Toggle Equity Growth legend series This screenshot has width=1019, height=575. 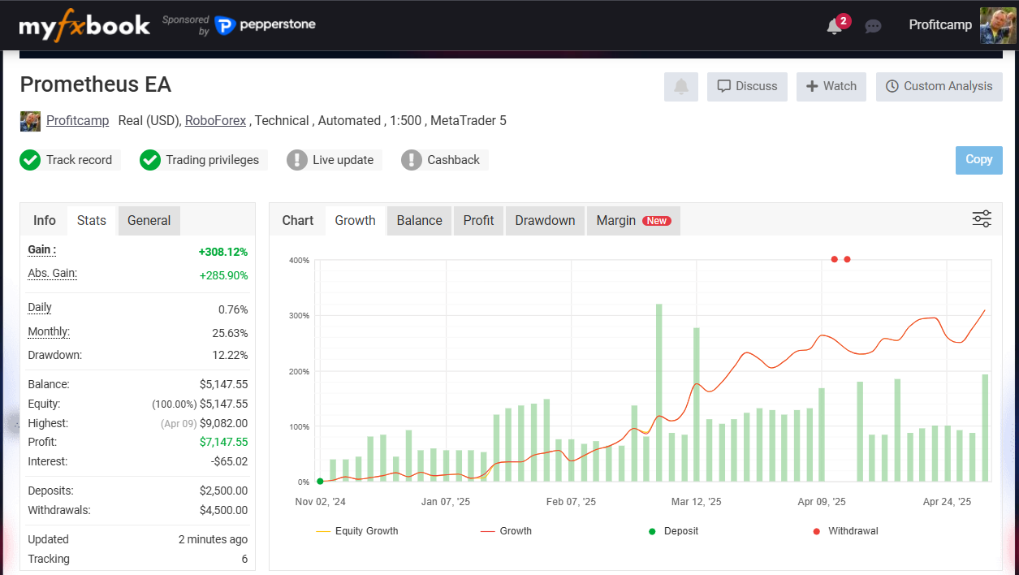click(357, 531)
